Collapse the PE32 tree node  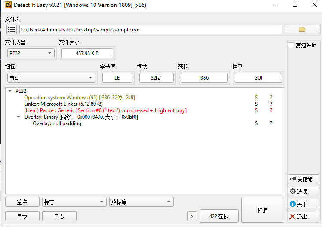[x=10, y=91]
